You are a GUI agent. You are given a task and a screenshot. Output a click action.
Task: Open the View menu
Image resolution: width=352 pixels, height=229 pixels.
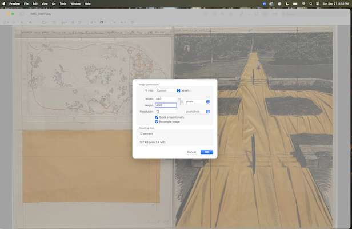click(x=44, y=3)
